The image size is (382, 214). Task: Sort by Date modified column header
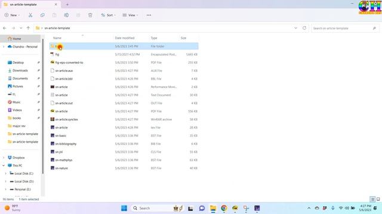coord(125,38)
